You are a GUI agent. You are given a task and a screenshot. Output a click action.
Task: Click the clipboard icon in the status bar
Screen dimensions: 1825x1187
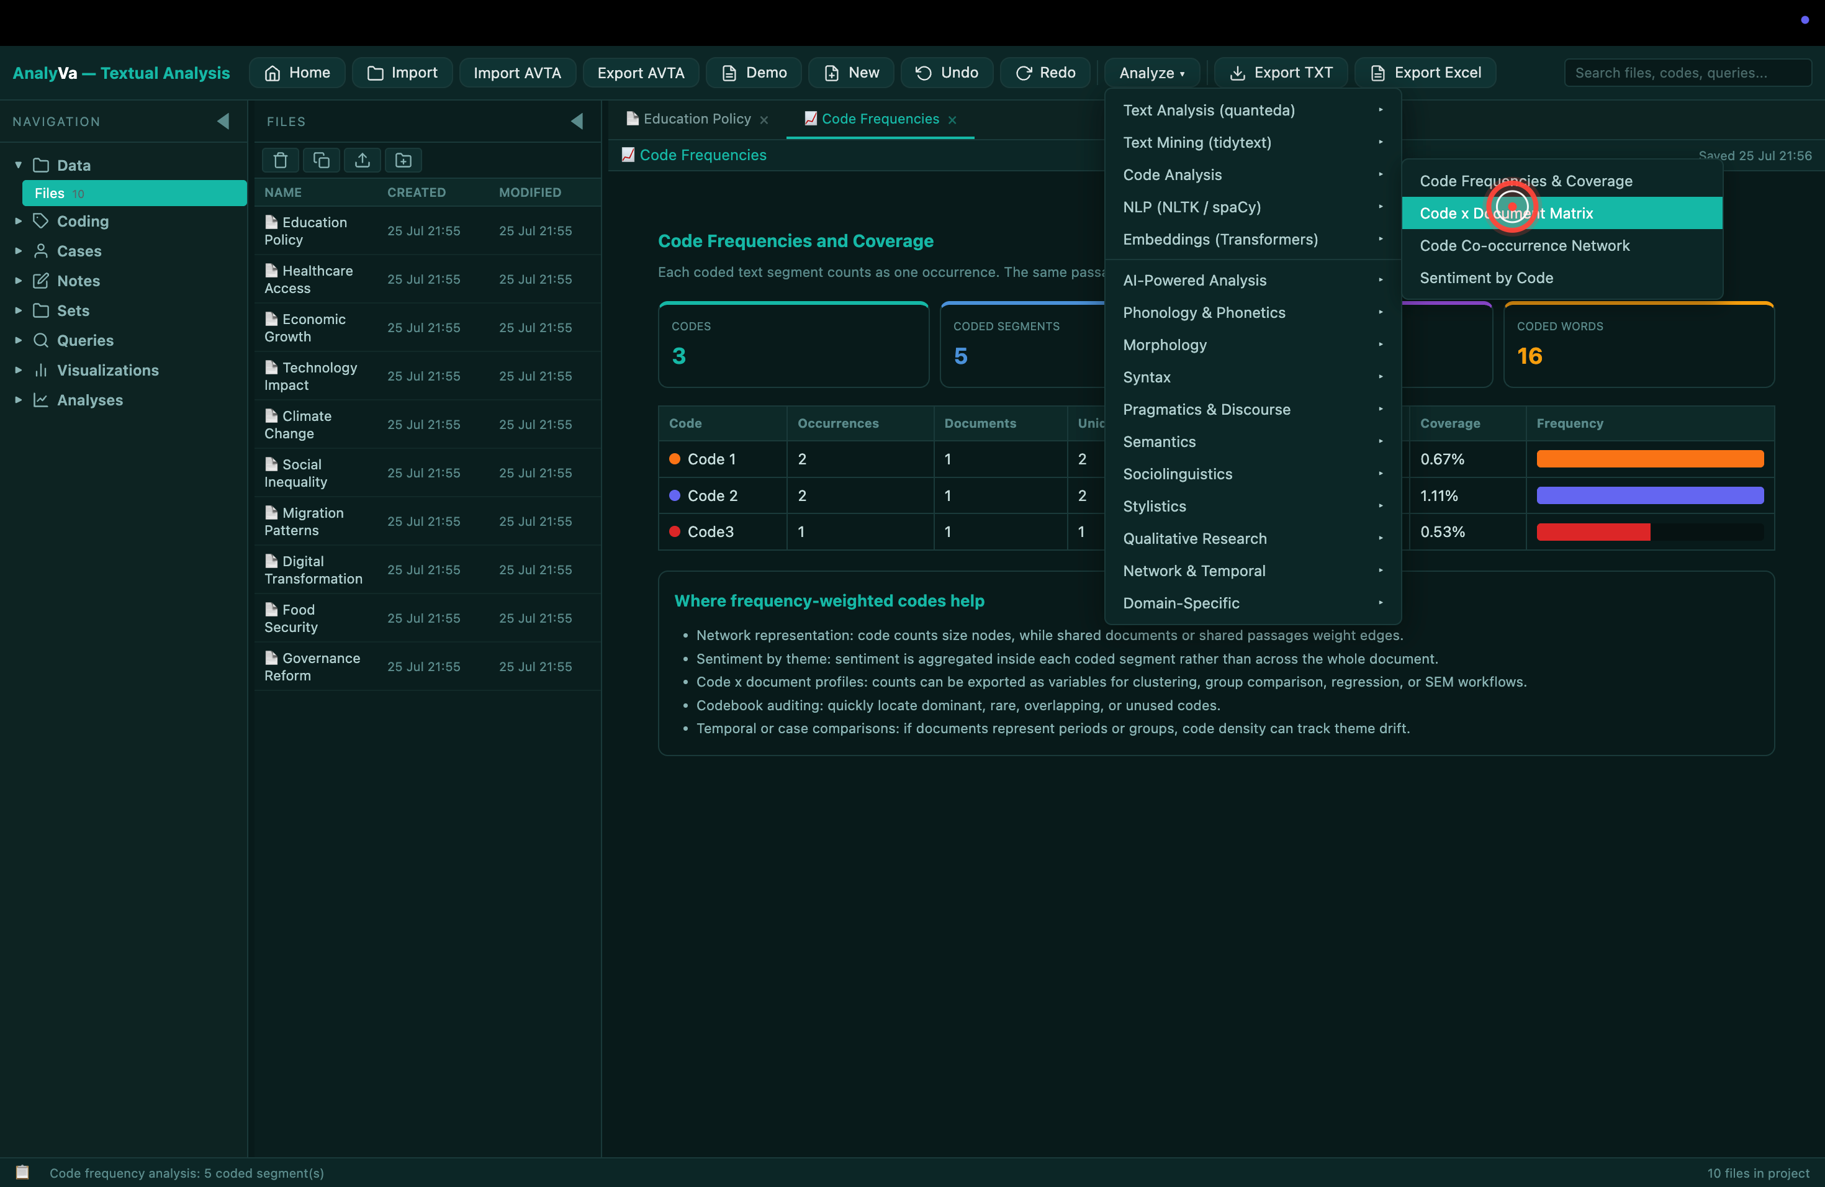23,1173
